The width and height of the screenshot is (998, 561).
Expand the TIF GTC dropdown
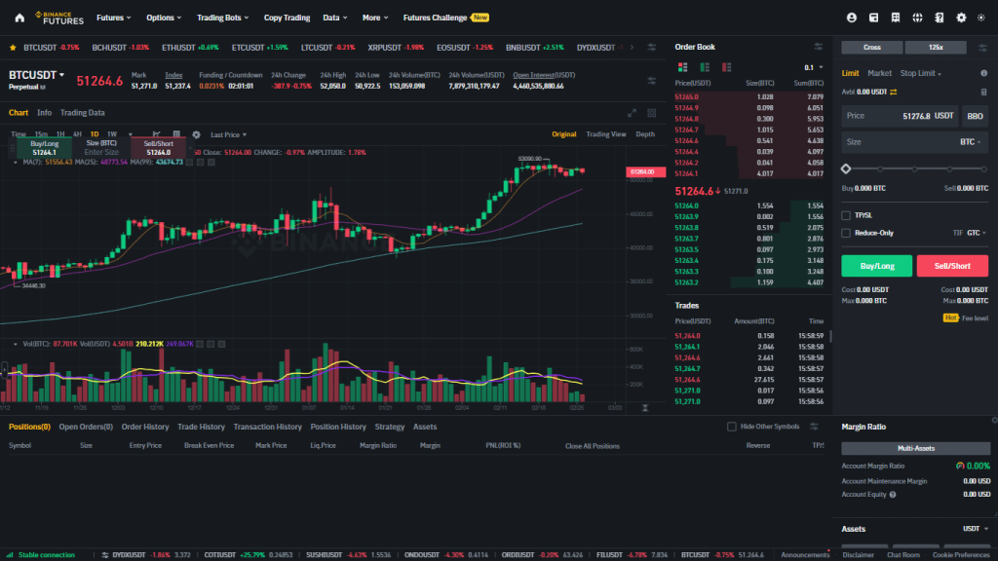tap(975, 233)
